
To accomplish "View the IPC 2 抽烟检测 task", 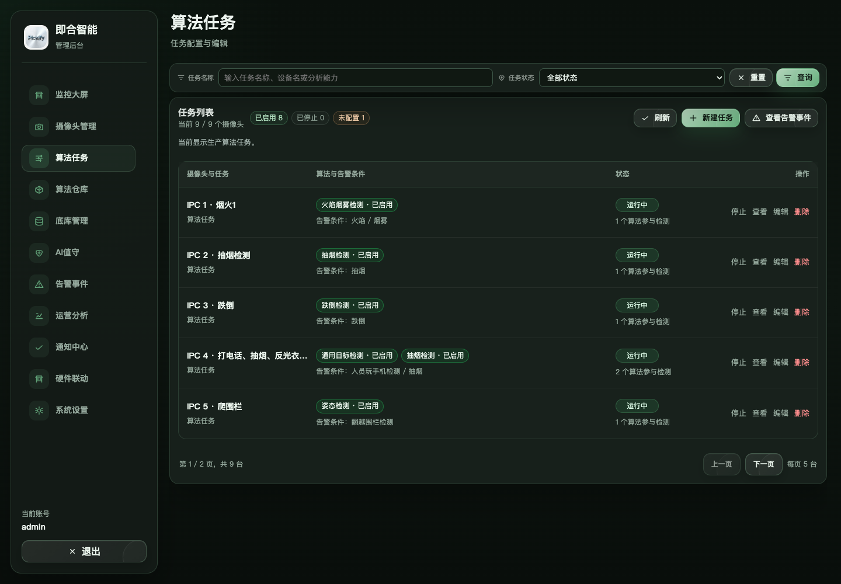I will pos(760,262).
